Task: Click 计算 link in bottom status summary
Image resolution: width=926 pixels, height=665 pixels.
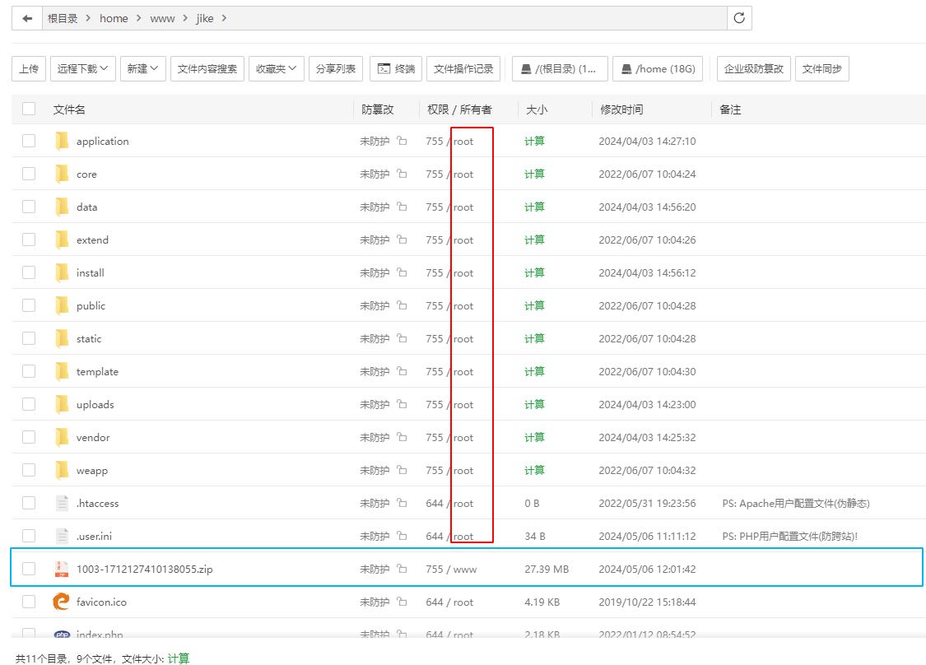Action: click(x=179, y=658)
